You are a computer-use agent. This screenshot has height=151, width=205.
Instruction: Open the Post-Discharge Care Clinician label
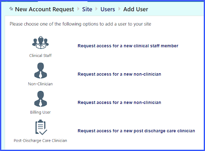click(x=40, y=141)
